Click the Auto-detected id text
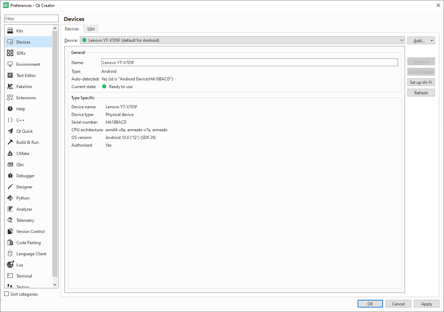This screenshot has width=444, height=312. click(137, 79)
